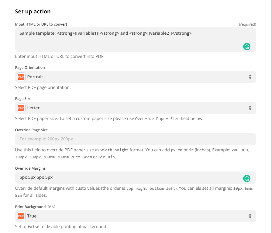Select the empty Print Background radio button

pyautogui.click(x=53, y=207)
